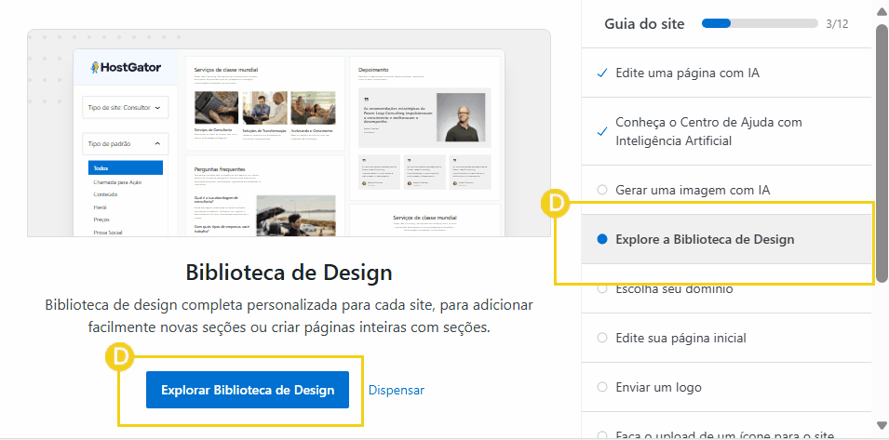The width and height of the screenshot is (889, 440).
Task: Click the scrollbar down arrow
Action: click(x=881, y=425)
